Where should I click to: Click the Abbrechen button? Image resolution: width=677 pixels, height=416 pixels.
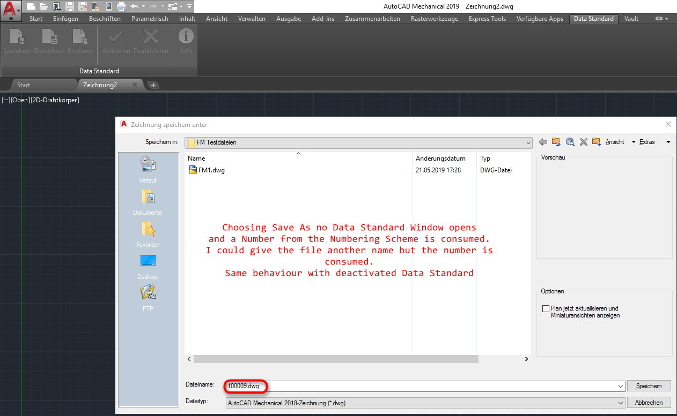(x=649, y=402)
